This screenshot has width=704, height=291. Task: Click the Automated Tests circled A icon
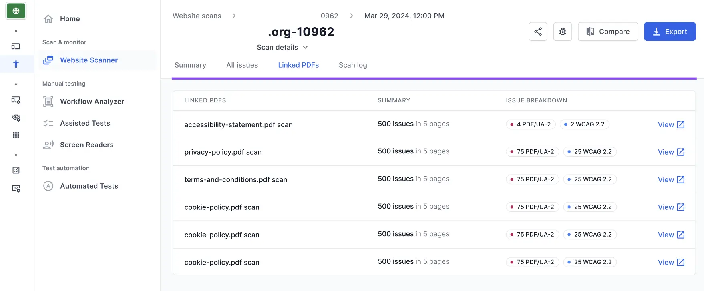[48, 186]
